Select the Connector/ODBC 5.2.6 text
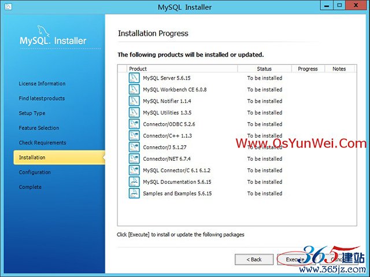 tap(169, 124)
